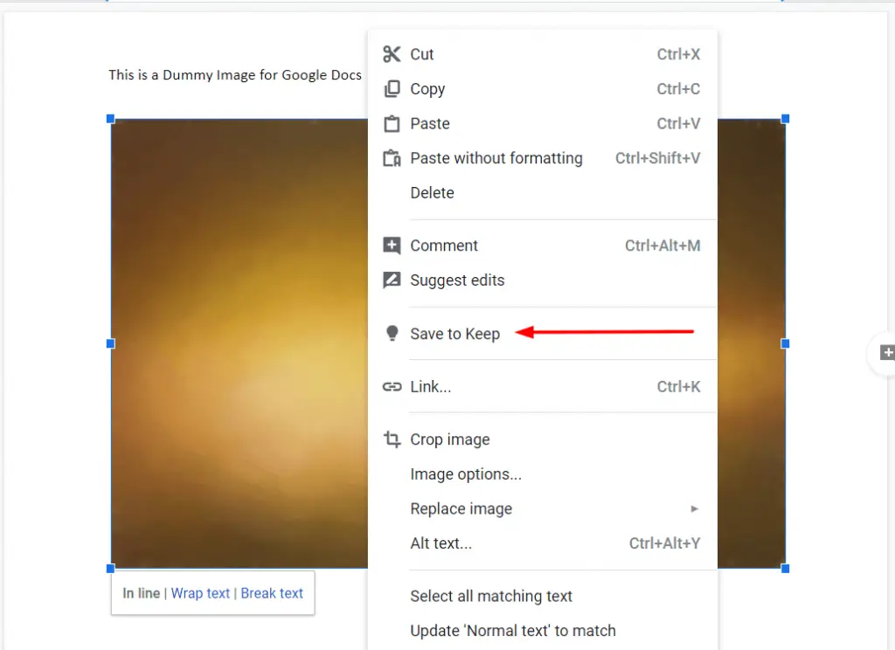Select the Comment icon

click(392, 245)
